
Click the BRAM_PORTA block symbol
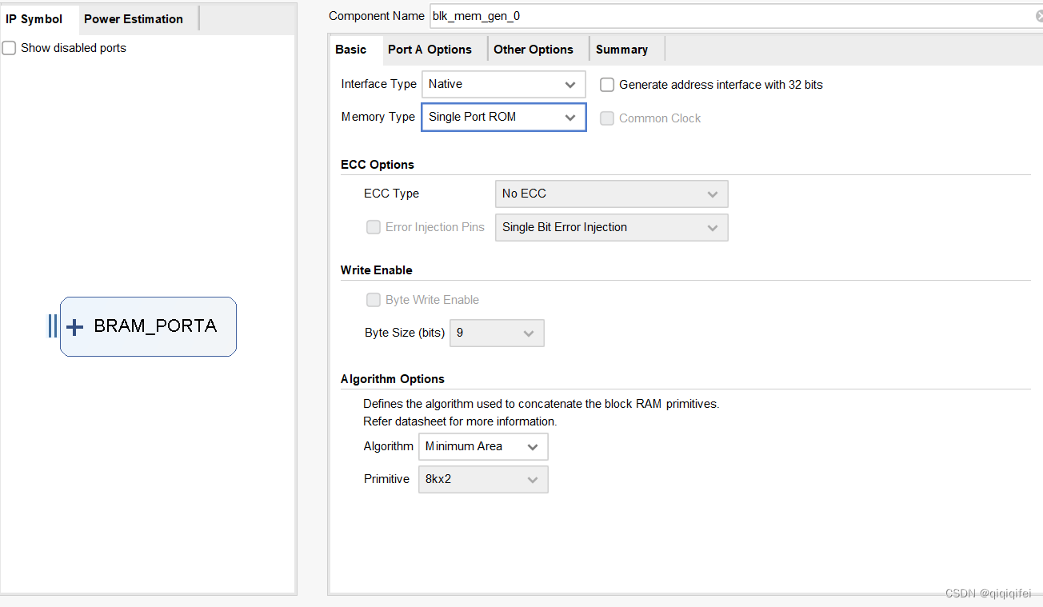pos(155,326)
